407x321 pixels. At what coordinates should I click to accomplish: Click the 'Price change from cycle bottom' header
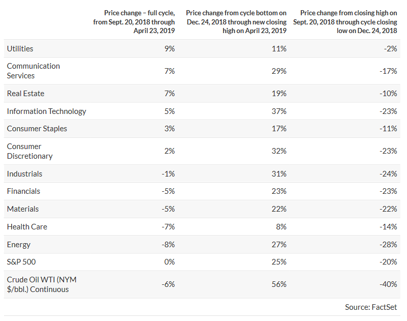236,22
